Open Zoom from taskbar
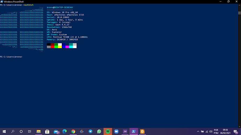 tap(116, 132)
